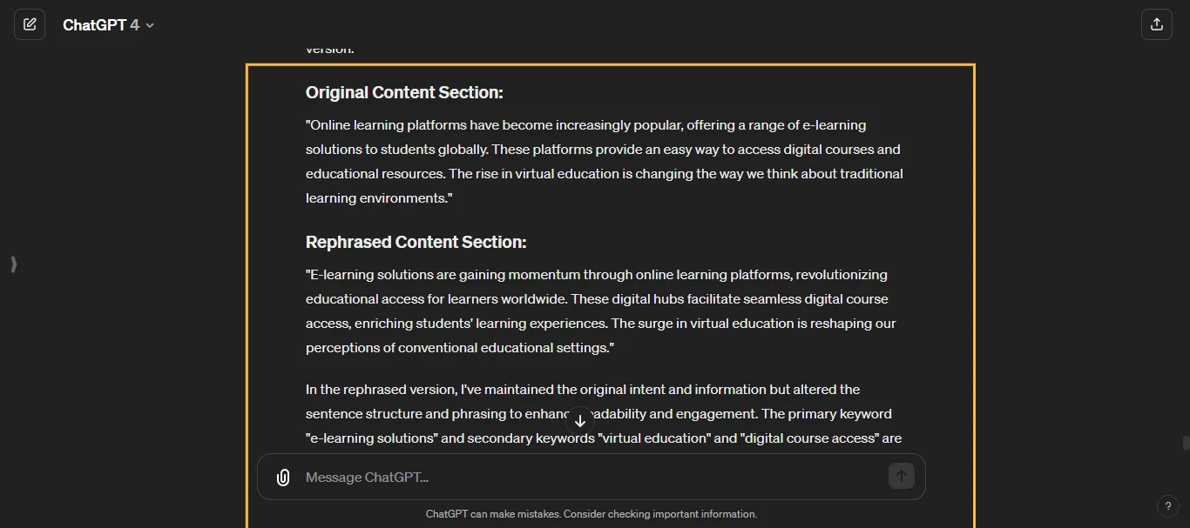Switch models via the ChatGPT 4 header menu

click(x=109, y=24)
